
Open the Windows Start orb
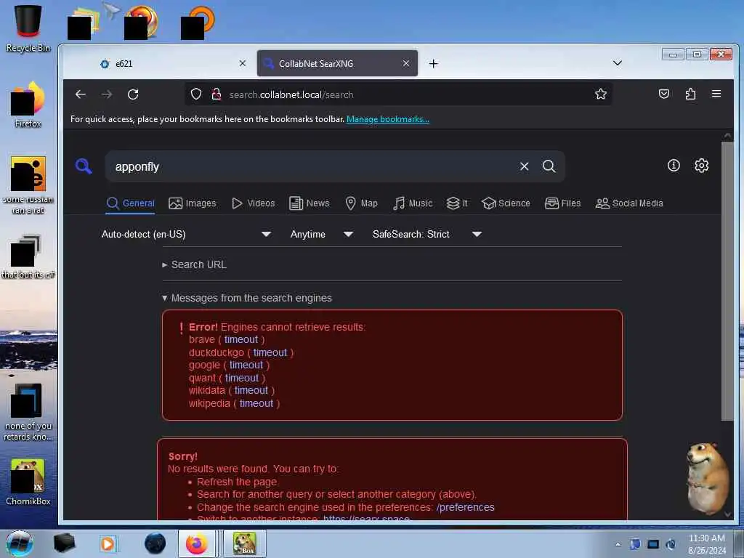(20, 543)
